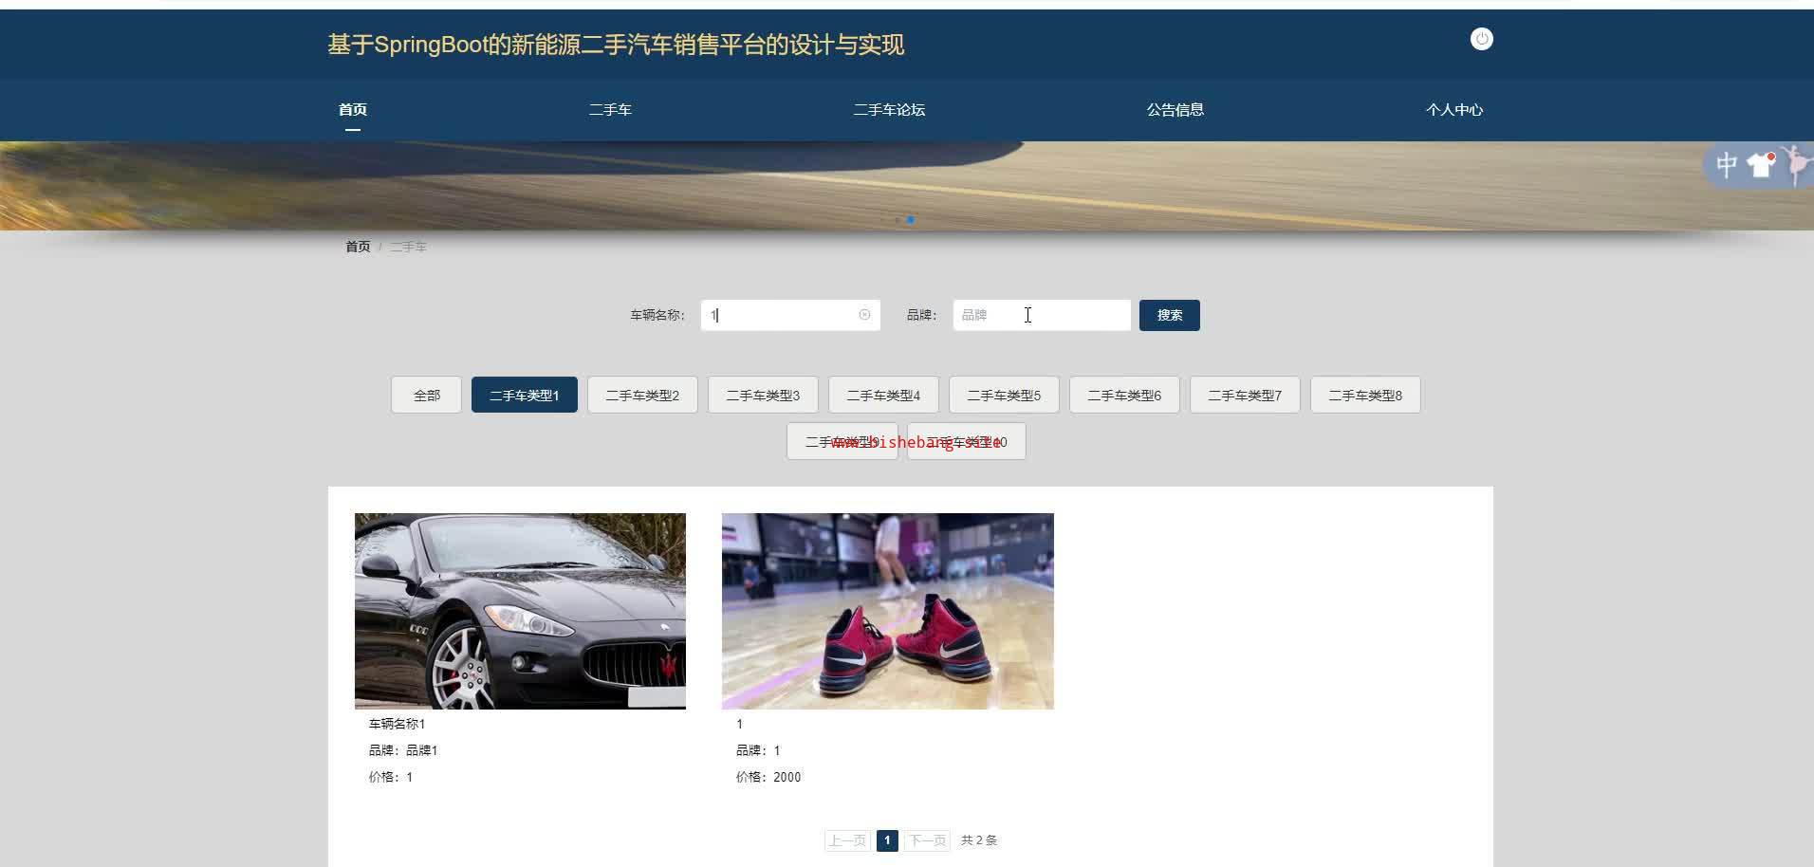Click the sneakers listing title 1
Viewport: 1814px width, 867px height.
click(x=740, y=724)
